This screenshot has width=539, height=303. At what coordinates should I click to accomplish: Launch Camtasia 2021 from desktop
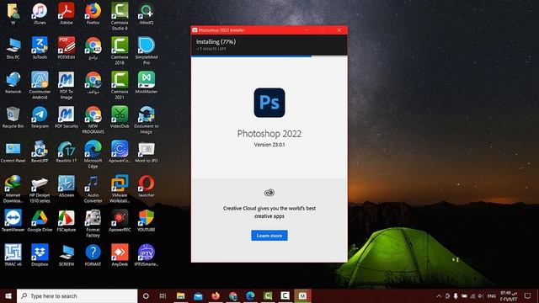pos(120,86)
